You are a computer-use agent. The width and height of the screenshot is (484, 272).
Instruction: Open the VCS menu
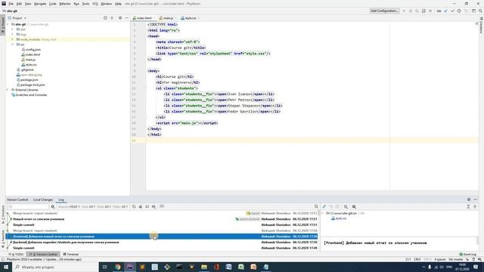pos(95,4)
